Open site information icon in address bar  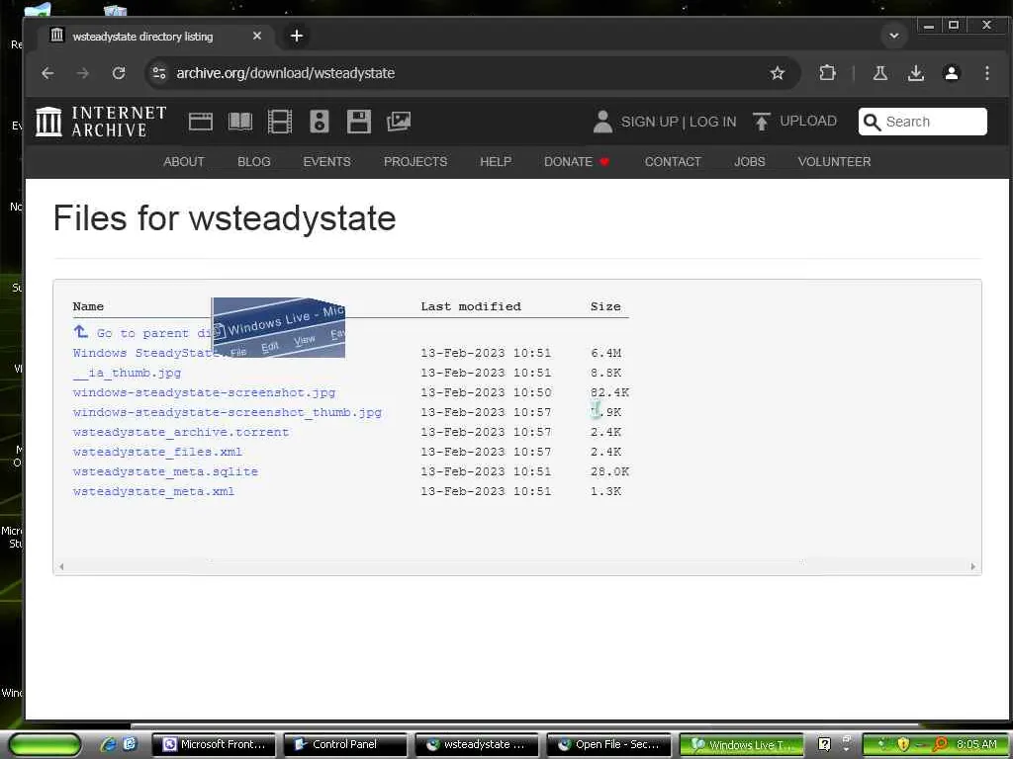(159, 73)
